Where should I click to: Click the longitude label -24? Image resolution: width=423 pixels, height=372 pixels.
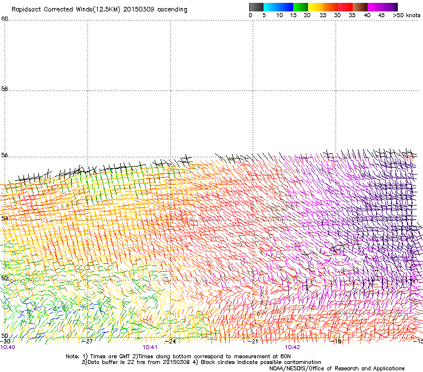coord(170,341)
